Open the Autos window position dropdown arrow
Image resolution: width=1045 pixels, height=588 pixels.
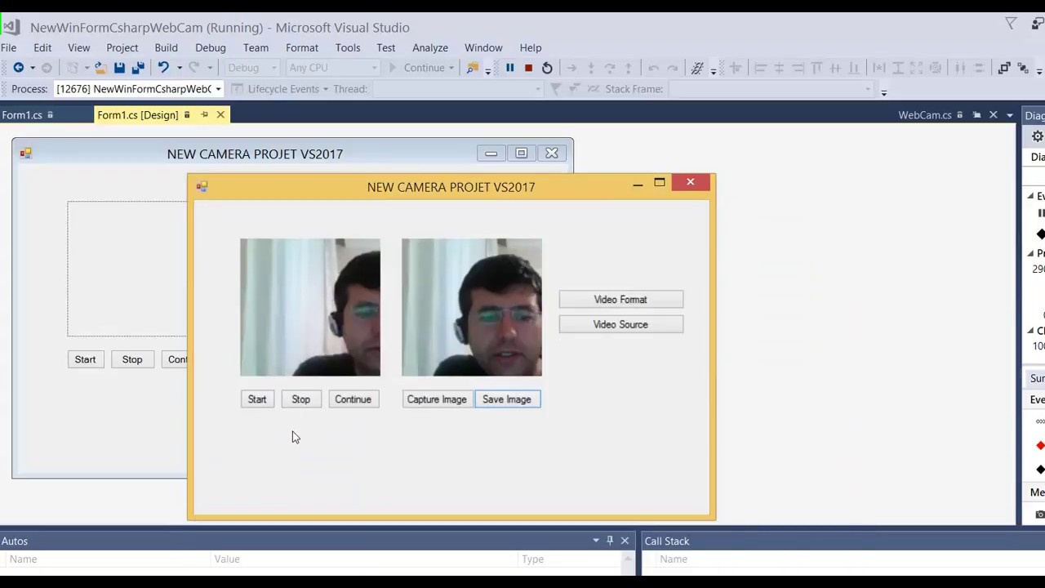click(596, 541)
